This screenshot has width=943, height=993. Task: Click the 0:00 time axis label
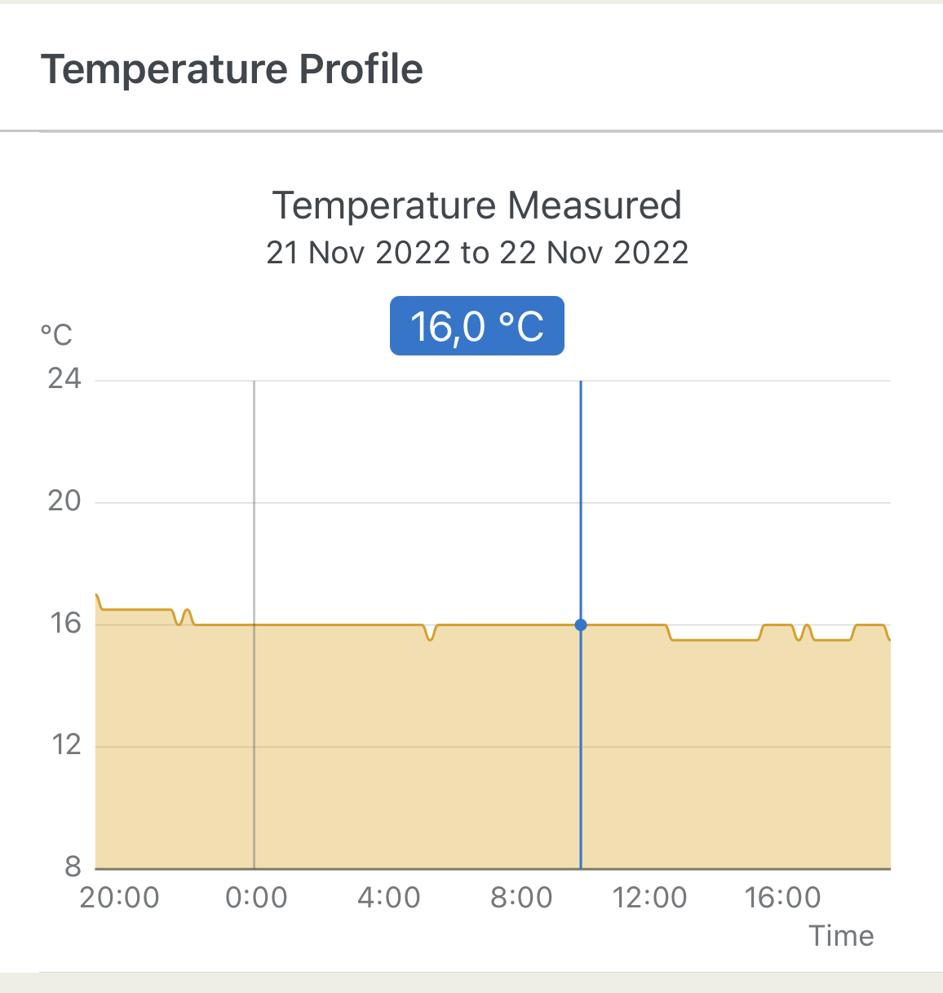pyautogui.click(x=256, y=898)
